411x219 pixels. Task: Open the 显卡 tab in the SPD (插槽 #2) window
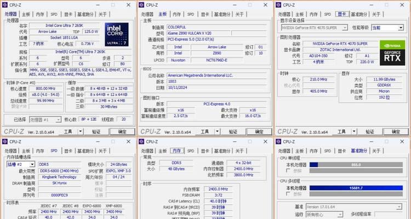pos(68,151)
